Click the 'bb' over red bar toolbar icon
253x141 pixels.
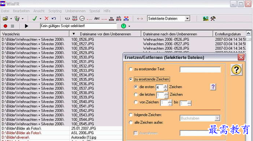click(x=111, y=18)
